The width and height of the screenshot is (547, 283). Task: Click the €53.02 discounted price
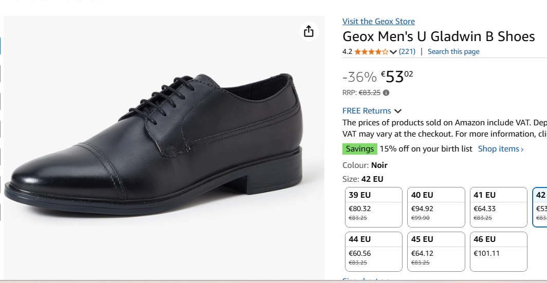(397, 77)
